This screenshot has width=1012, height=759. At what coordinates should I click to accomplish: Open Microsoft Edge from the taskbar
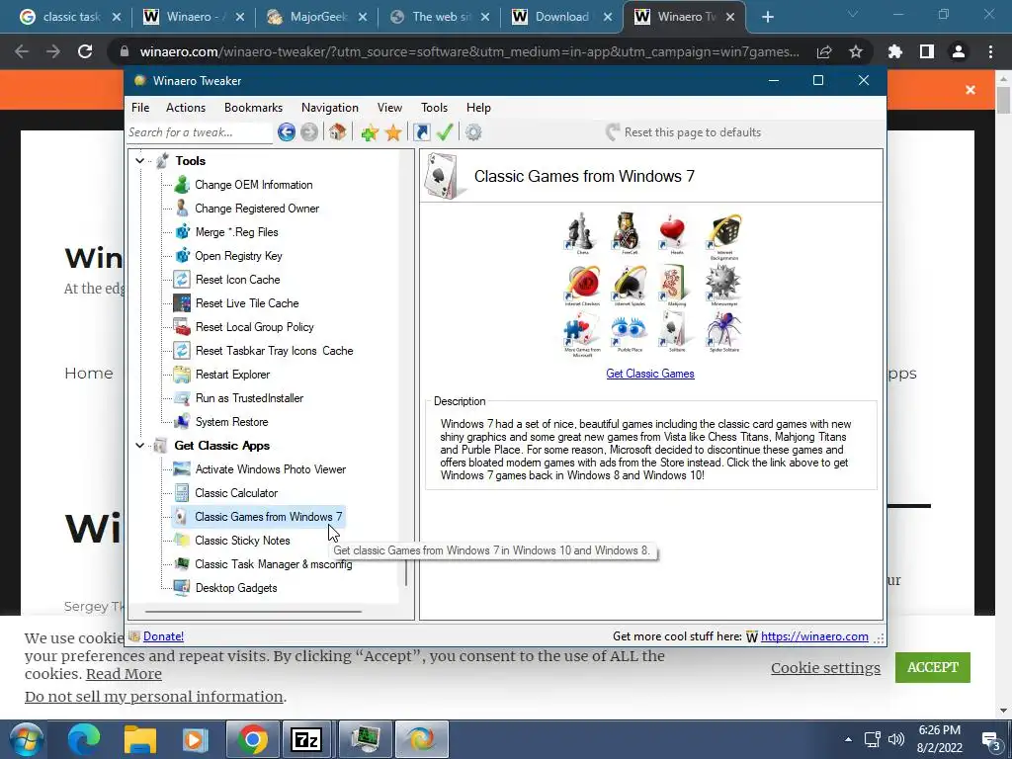84,739
